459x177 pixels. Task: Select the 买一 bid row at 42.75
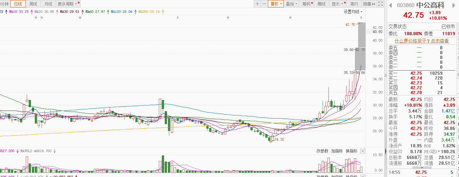[422, 73]
